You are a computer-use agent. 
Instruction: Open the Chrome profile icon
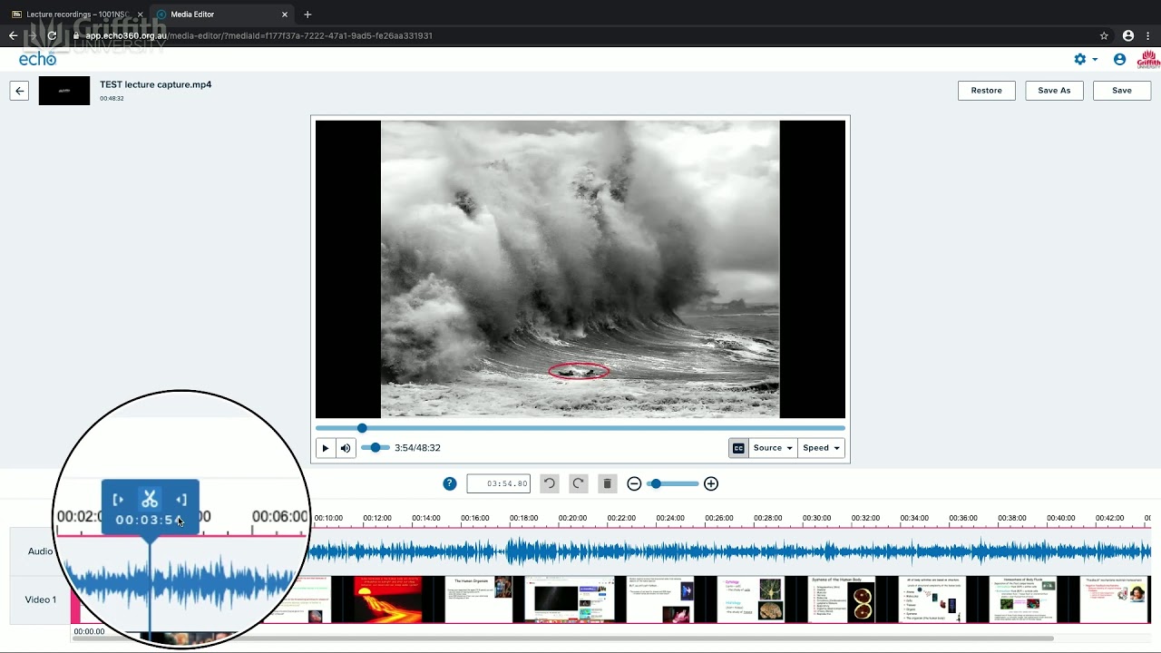pos(1128,36)
